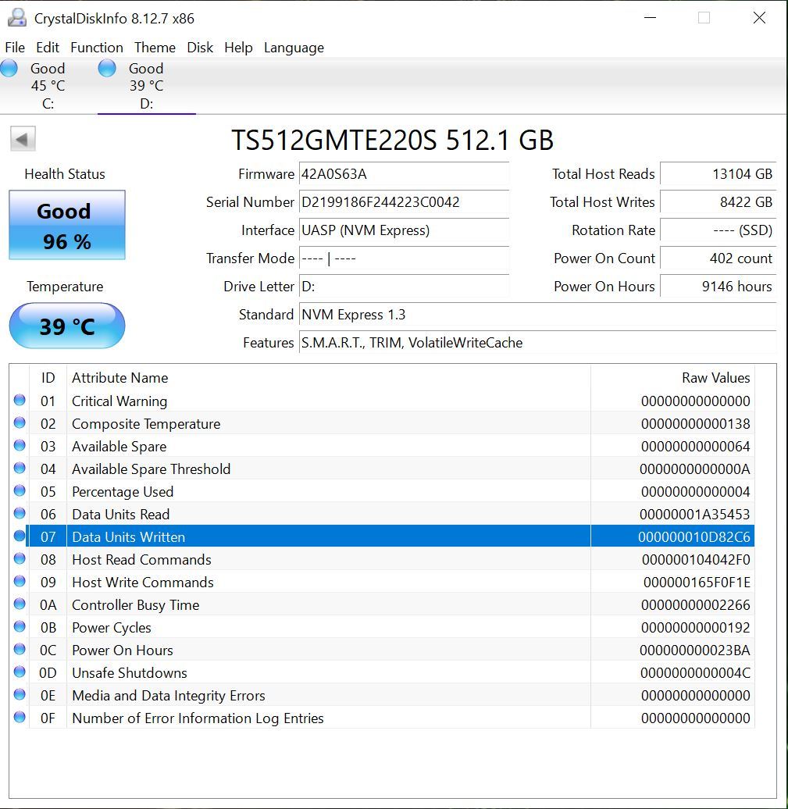Click raw value 00000000000138

point(696,423)
